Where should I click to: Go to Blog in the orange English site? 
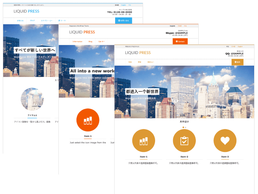pyautogui.click(x=90, y=41)
